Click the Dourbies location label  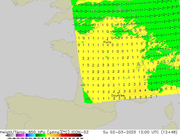coord(118,95)
